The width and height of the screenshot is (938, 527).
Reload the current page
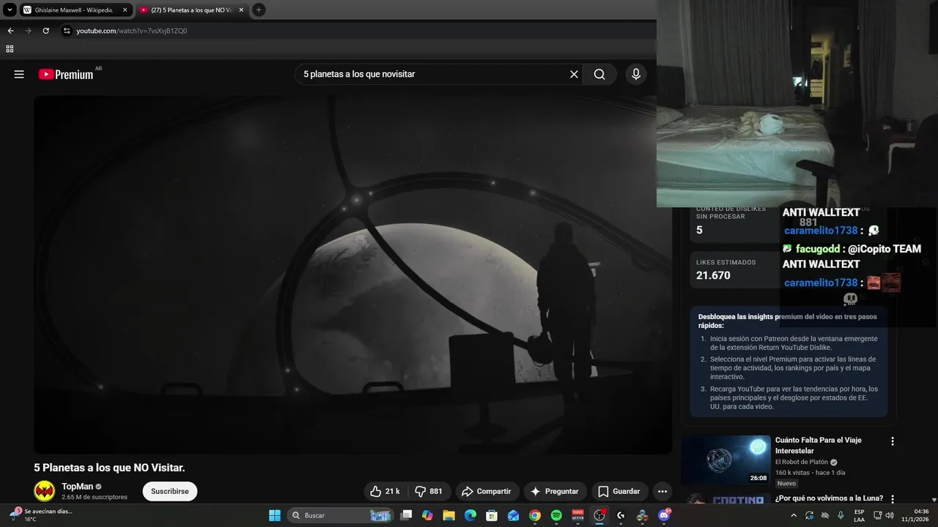pos(45,31)
